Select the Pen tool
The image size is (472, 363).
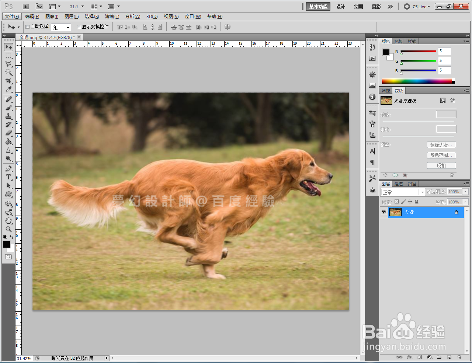8,168
